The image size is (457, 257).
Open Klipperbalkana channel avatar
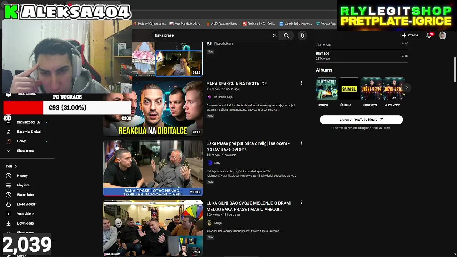click(x=210, y=44)
